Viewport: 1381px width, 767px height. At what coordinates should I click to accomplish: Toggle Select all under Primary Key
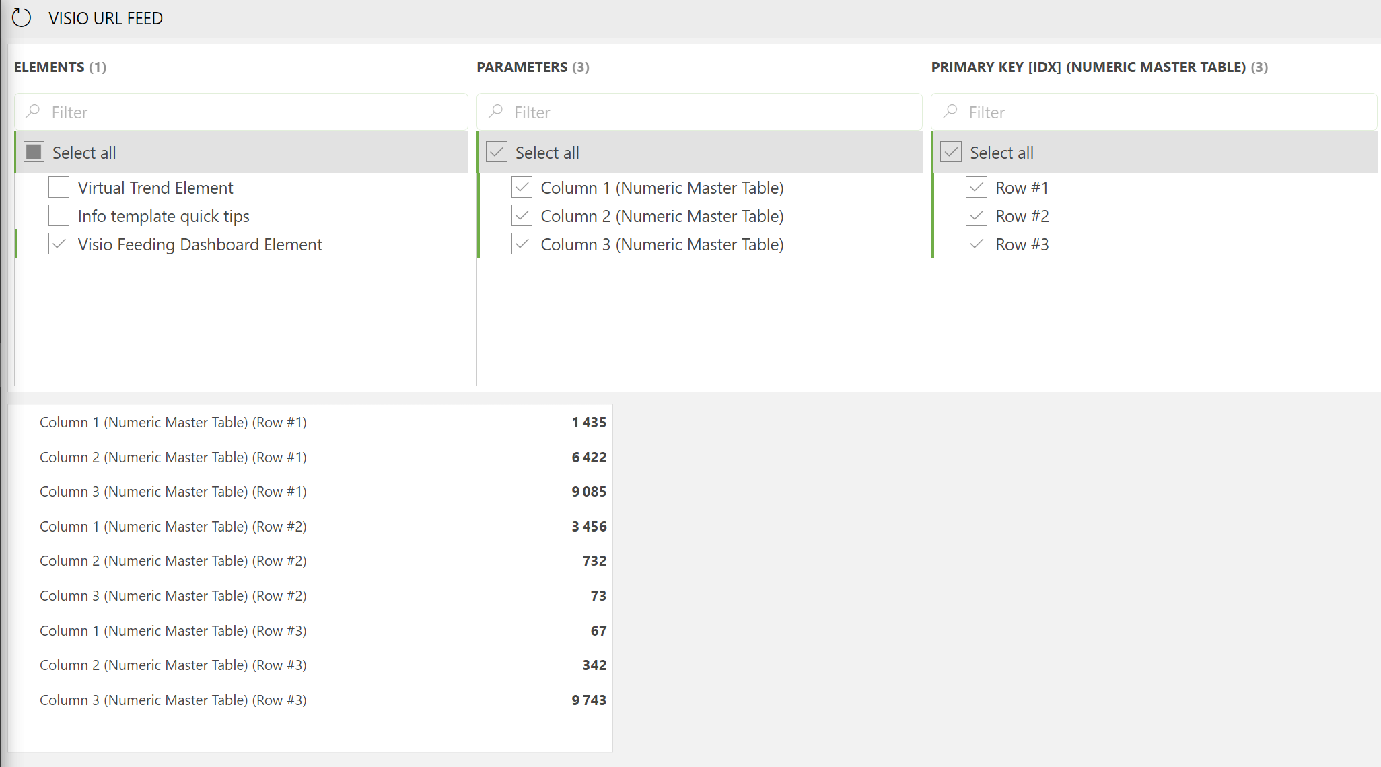tap(951, 152)
